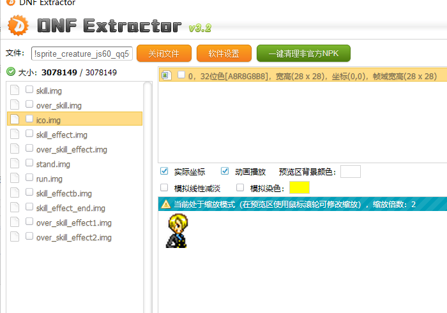Click the file path input field

click(82, 54)
